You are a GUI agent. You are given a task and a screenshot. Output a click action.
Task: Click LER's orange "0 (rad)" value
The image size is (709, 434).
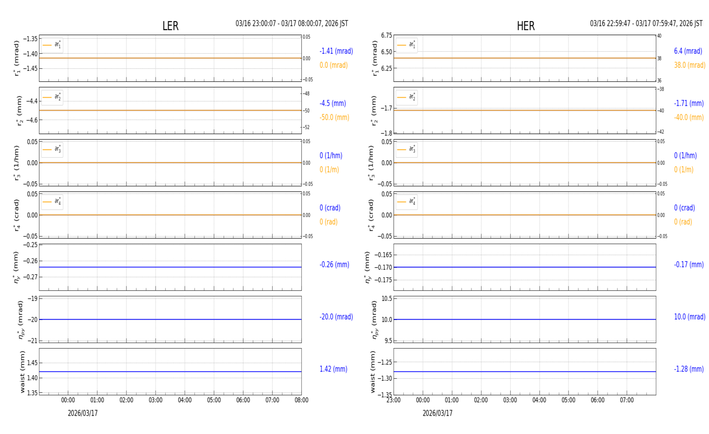(x=328, y=222)
